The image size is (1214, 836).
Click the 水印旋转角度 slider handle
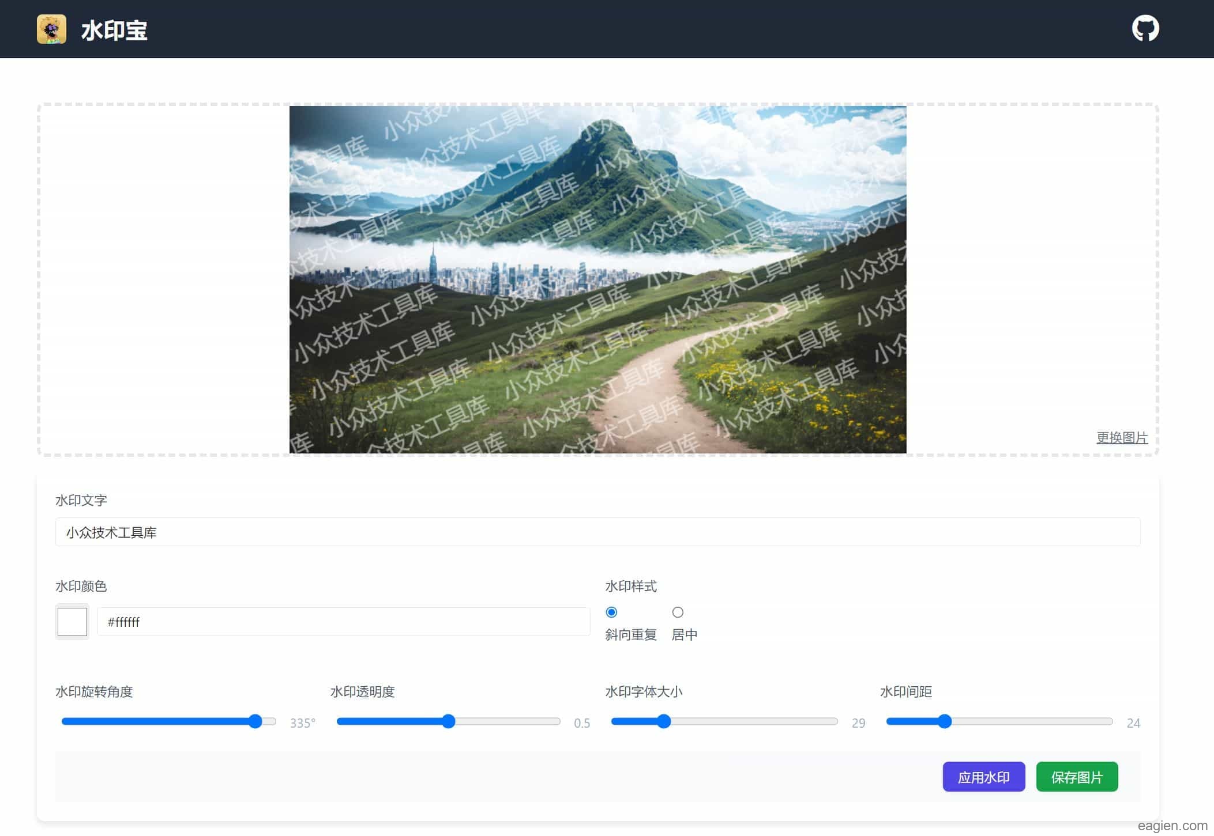click(x=255, y=721)
